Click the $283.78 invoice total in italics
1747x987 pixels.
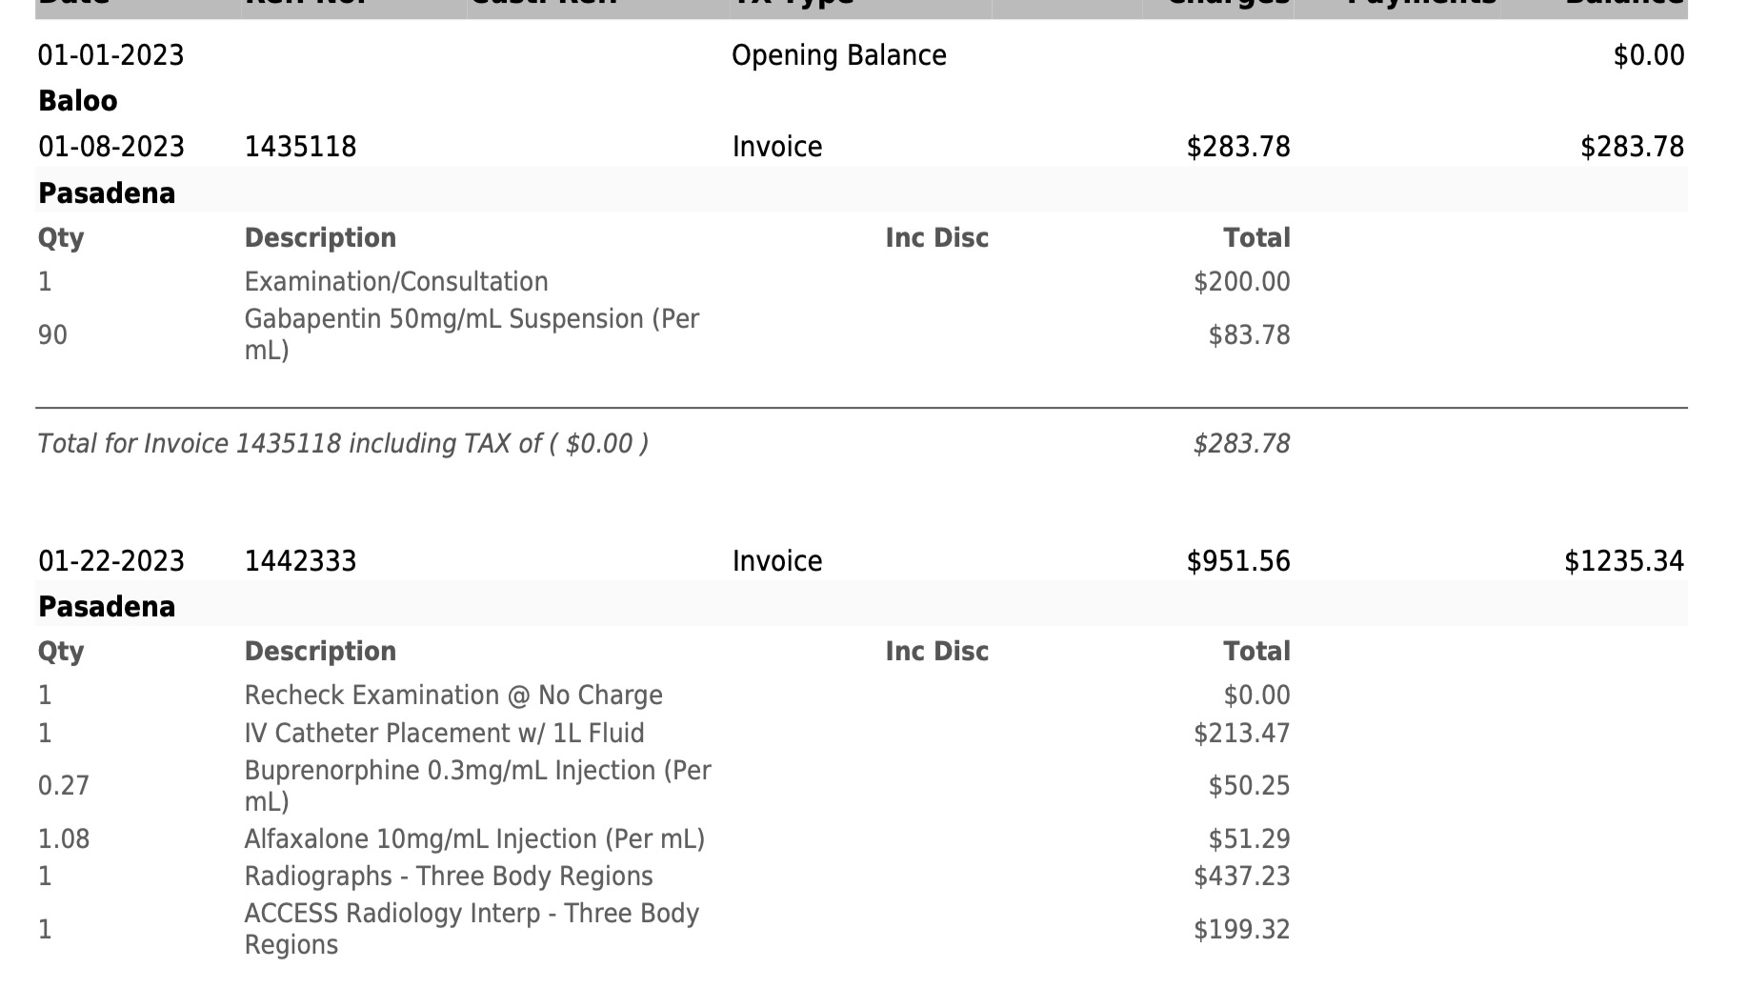(x=1241, y=444)
